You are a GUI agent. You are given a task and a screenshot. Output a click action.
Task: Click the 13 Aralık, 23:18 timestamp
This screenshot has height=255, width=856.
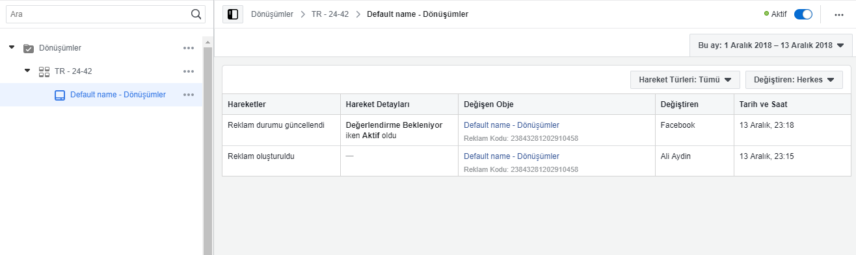click(x=766, y=125)
